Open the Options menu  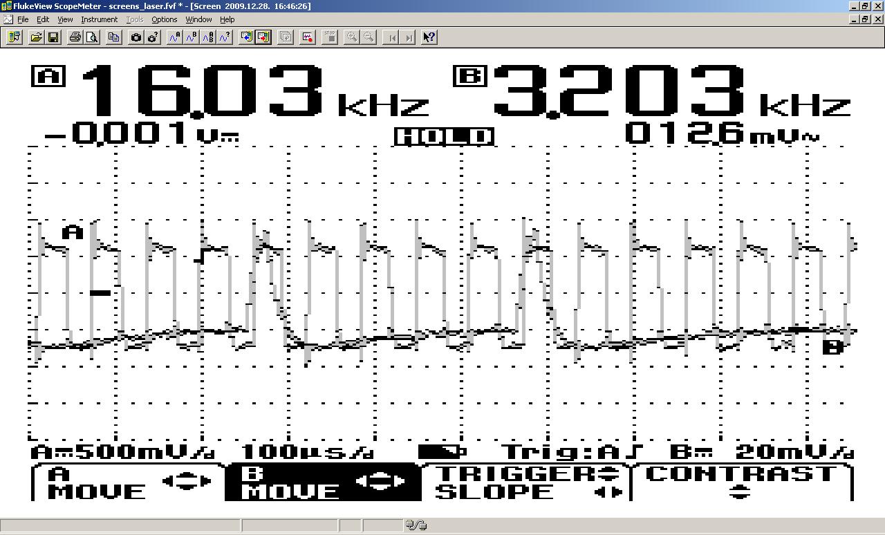[165, 19]
